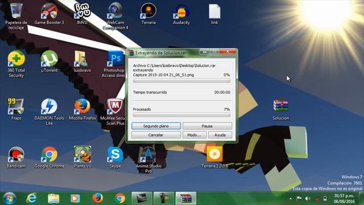Screen dimensions: 364x205
Task: Click Chrome icon in the taskbar
Action: [x=120, y=198]
